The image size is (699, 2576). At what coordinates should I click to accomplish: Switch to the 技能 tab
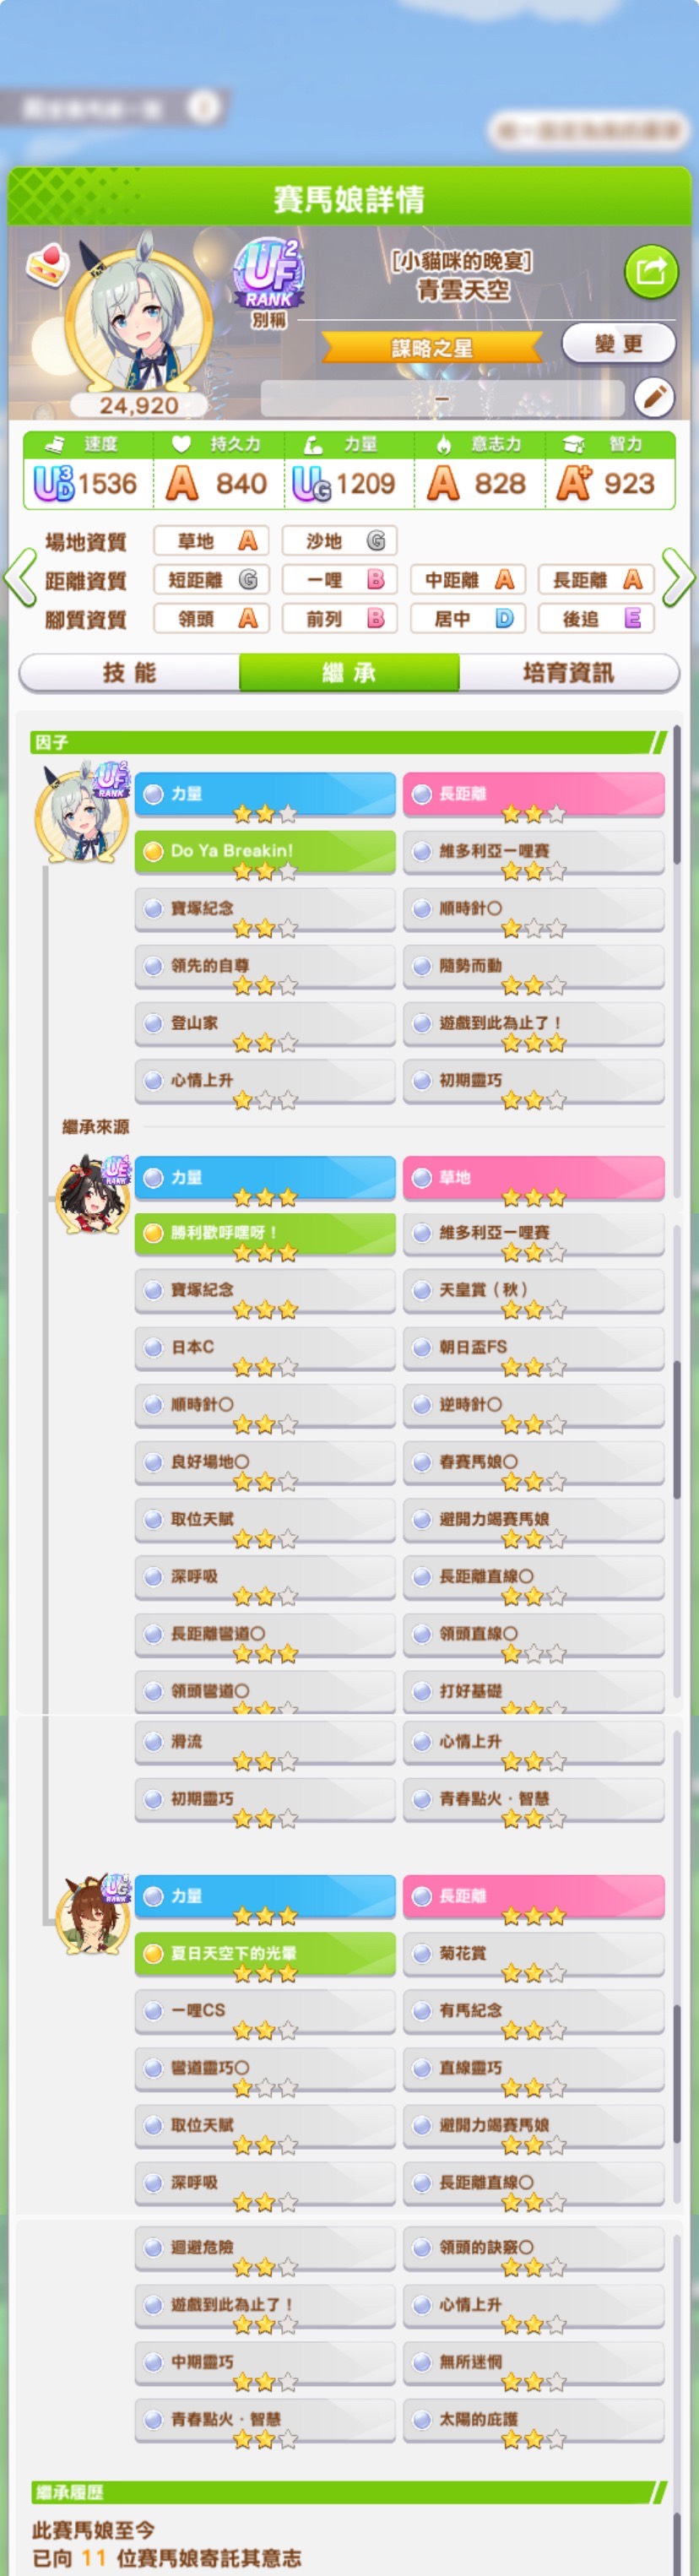(129, 673)
